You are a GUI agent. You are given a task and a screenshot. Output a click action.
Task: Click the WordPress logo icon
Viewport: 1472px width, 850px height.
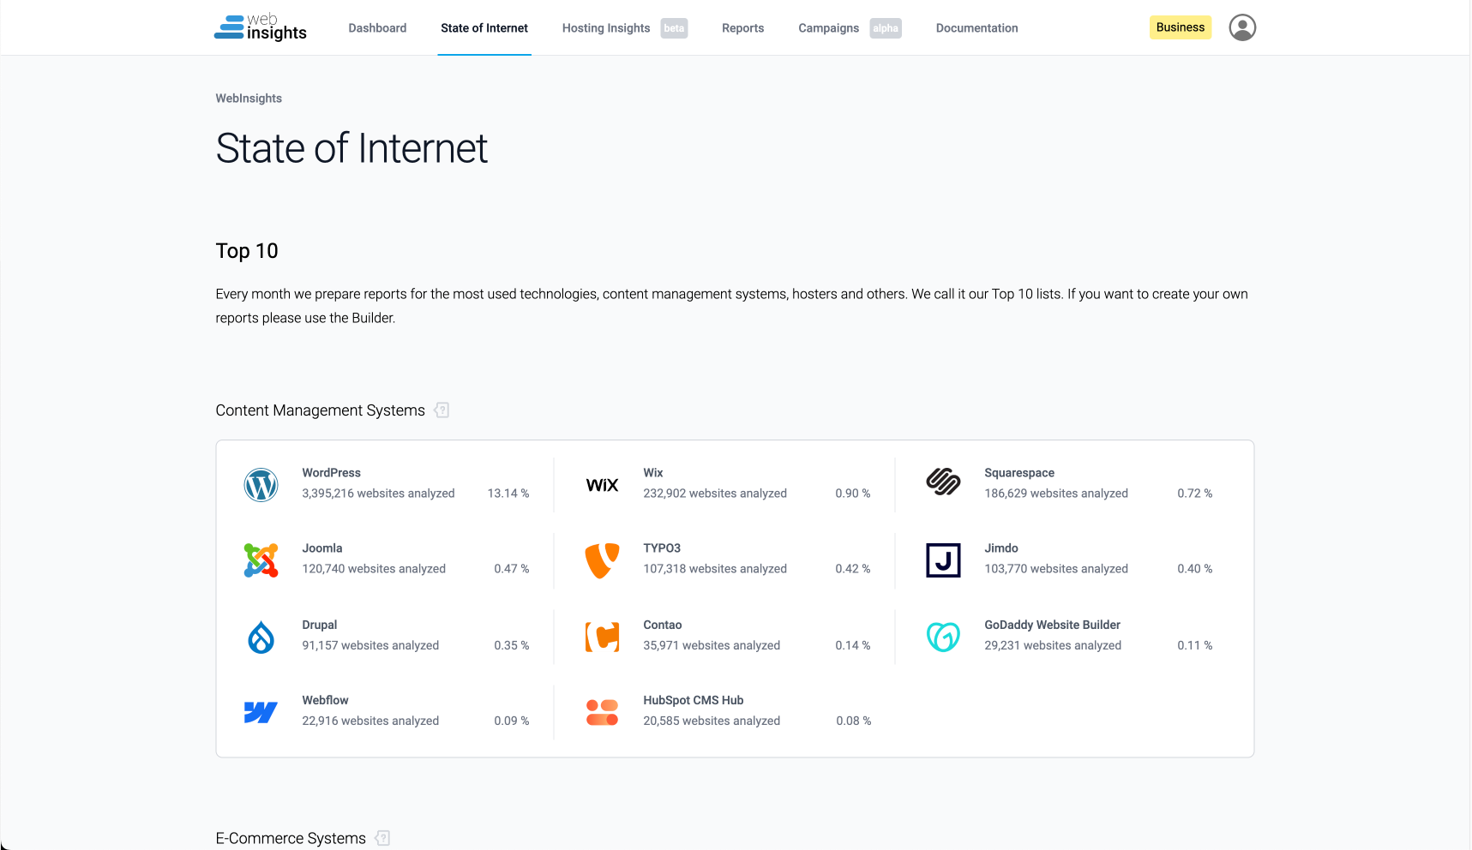[x=261, y=485]
